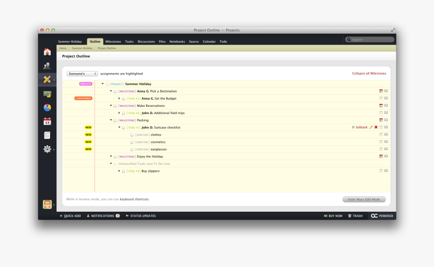Expand the Additional field trips task triangle
This screenshot has width=434, height=267.
119,113
